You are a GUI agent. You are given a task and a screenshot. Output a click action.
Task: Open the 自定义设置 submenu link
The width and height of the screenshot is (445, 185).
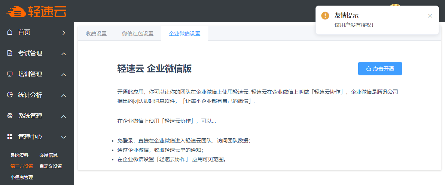51,166
